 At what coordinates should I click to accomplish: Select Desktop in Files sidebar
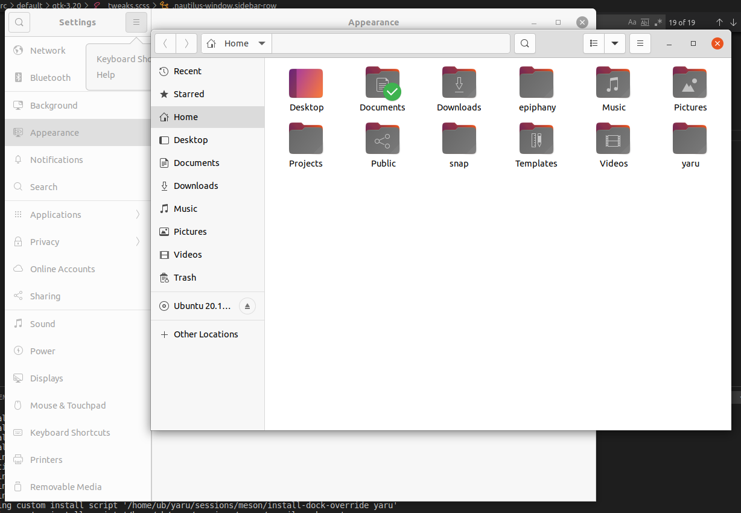[x=208, y=140]
